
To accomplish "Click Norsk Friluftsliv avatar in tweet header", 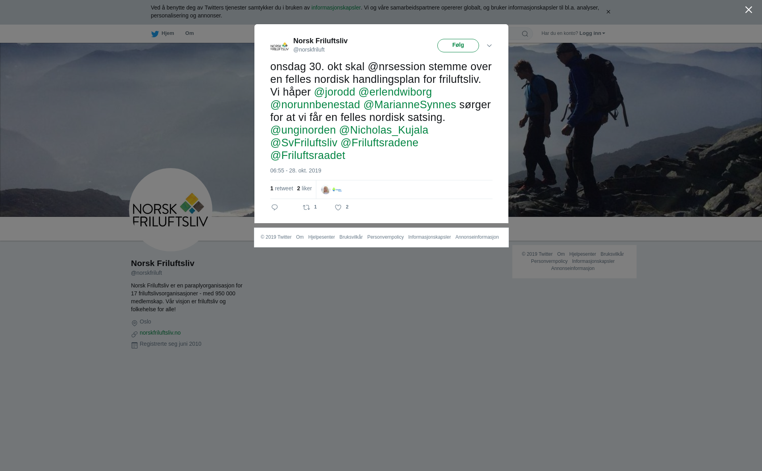I will click(x=280, y=46).
